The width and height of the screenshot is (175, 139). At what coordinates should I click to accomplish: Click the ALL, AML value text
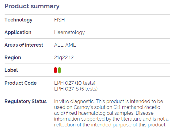coord(65,45)
